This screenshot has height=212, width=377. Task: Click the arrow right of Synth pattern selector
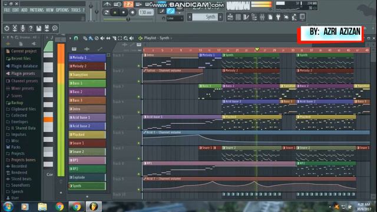[220, 17]
